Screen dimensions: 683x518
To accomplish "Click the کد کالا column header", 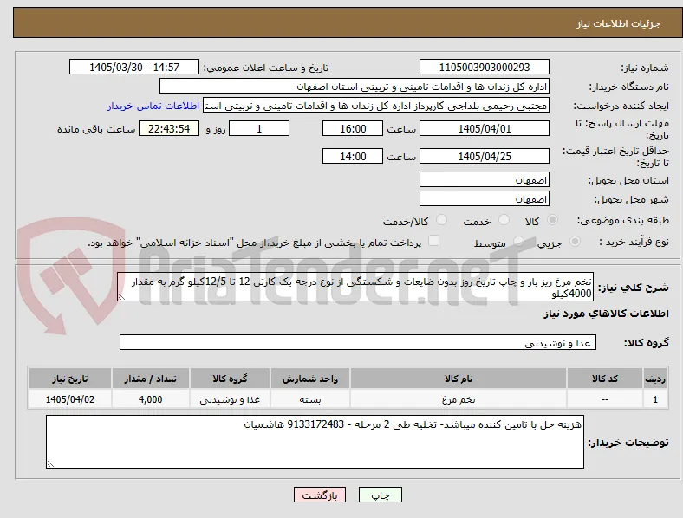I will 605,379.
